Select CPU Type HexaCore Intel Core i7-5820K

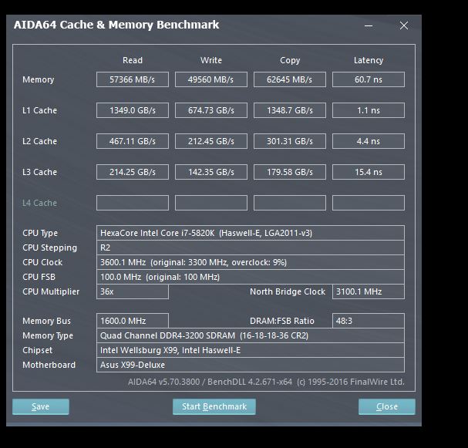251,233
